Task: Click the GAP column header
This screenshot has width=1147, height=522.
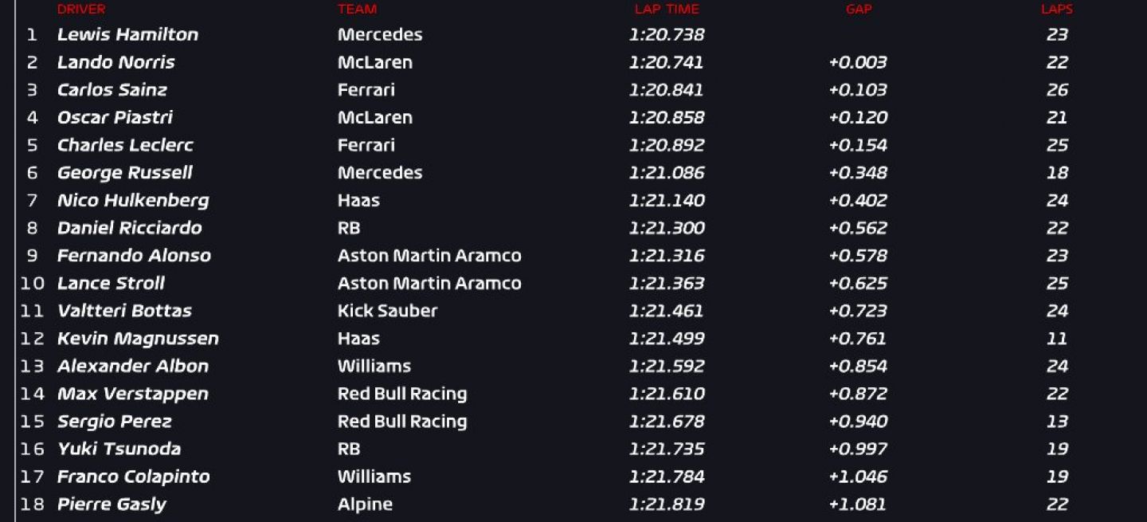Action: (859, 10)
